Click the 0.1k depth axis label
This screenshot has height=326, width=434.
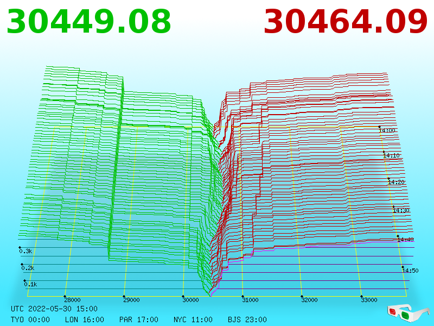pyautogui.click(x=30, y=284)
